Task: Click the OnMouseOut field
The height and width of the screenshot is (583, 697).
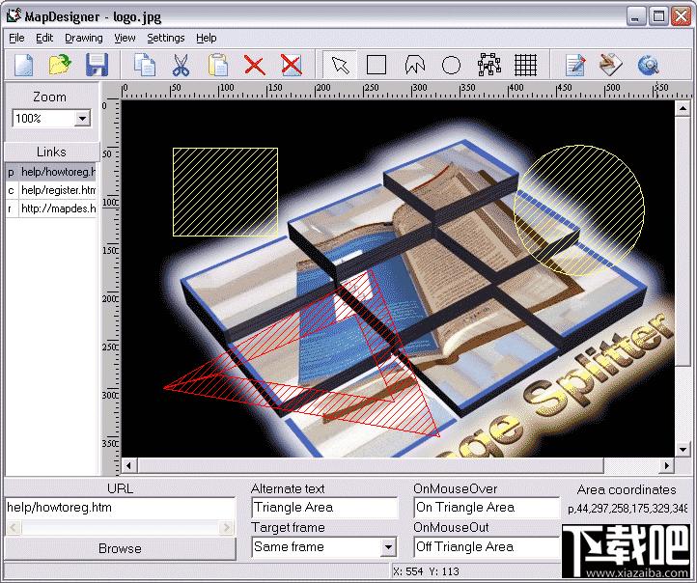Action: click(487, 547)
